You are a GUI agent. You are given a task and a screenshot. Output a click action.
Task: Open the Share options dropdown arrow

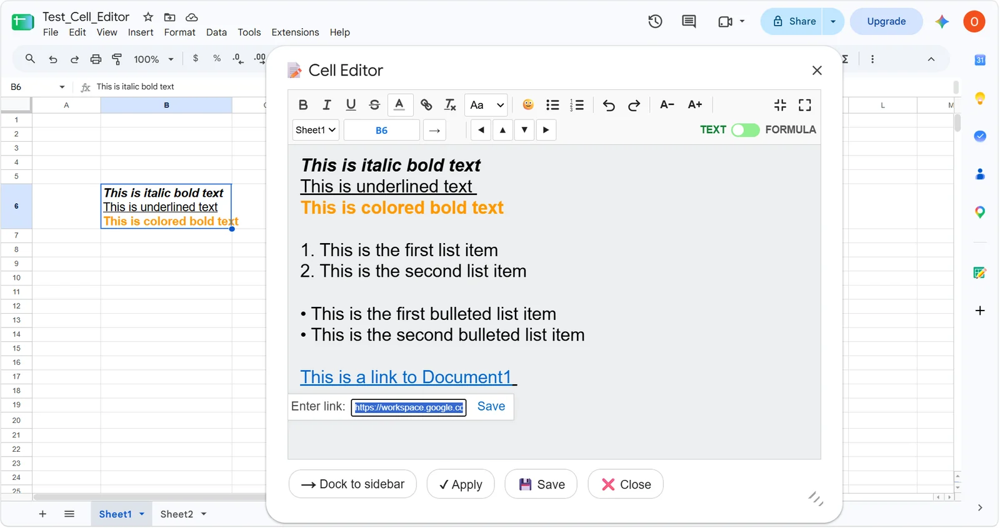(x=833, y=21)
